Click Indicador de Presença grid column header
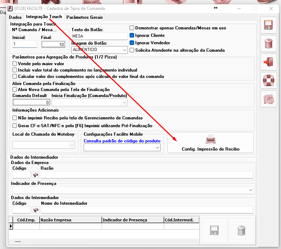This screenshot has height=249, width=281. pos(133,220)
